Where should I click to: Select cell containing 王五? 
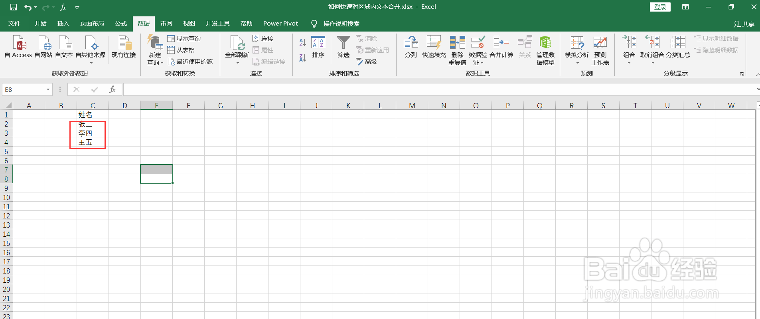tap(93, 143)
